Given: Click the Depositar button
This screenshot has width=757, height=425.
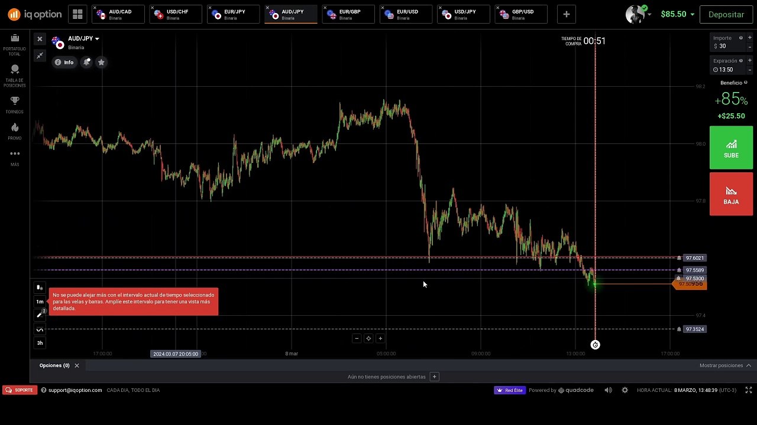Looking at the screenshot, I should pyautogui.click(x=726, y=14).
